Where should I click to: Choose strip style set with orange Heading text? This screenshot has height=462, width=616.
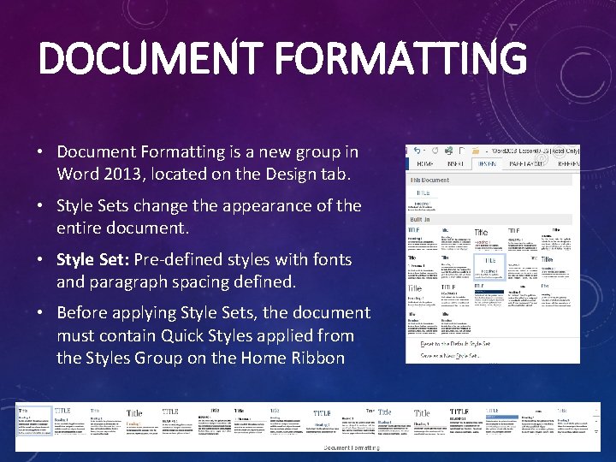click(x=140, y=421)
